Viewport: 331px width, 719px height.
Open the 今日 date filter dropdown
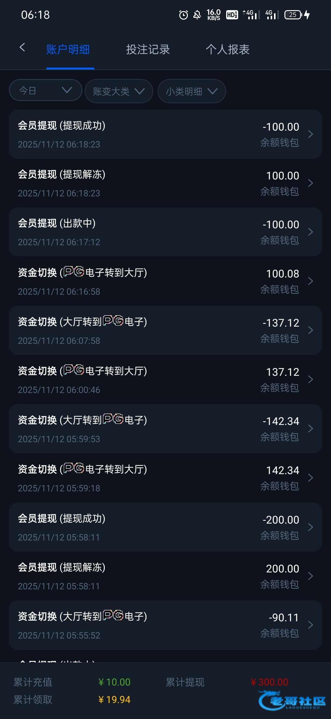click(x=46, y=90)
